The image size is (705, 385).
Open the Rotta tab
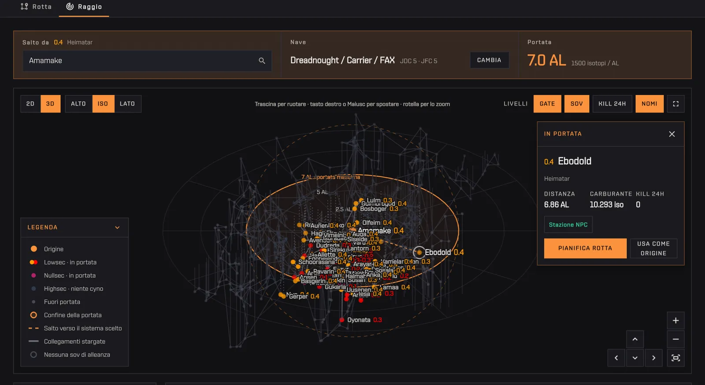[x=36, y=7]
